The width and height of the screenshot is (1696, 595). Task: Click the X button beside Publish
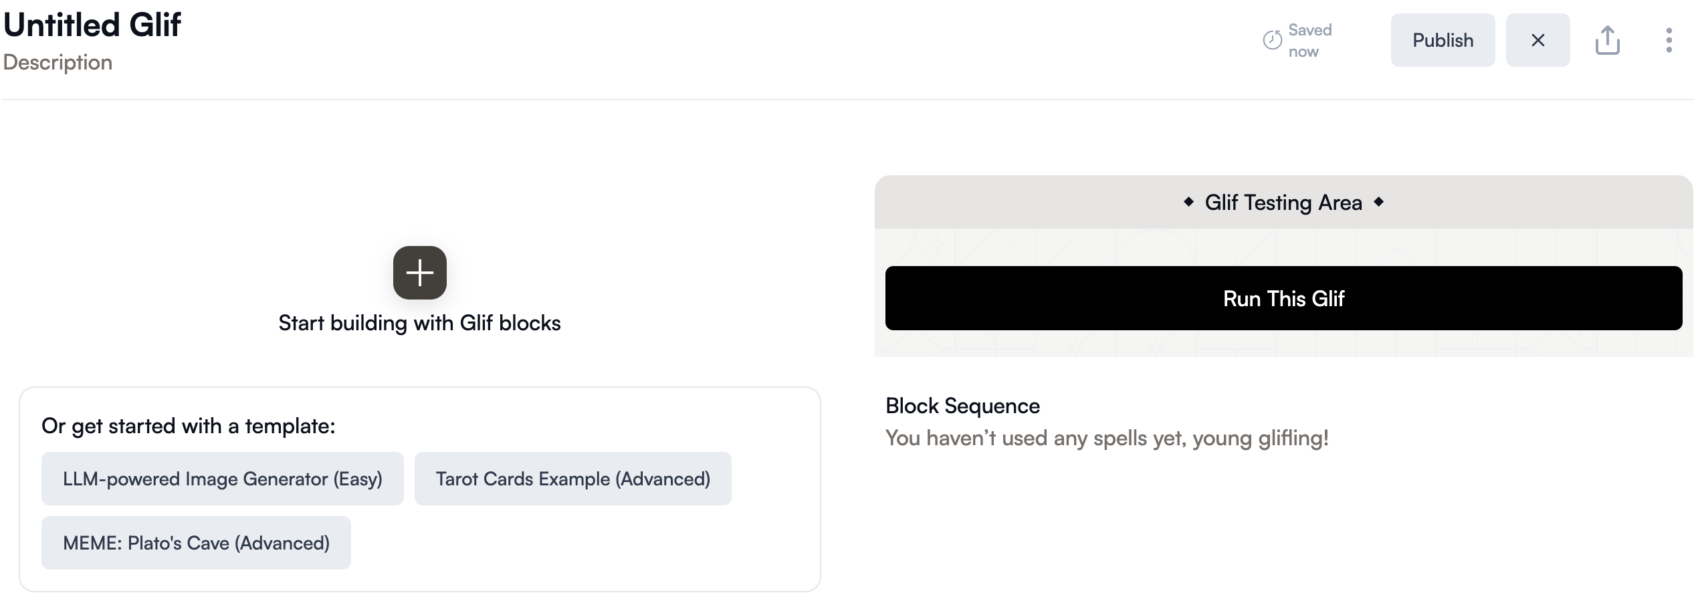1538,40
